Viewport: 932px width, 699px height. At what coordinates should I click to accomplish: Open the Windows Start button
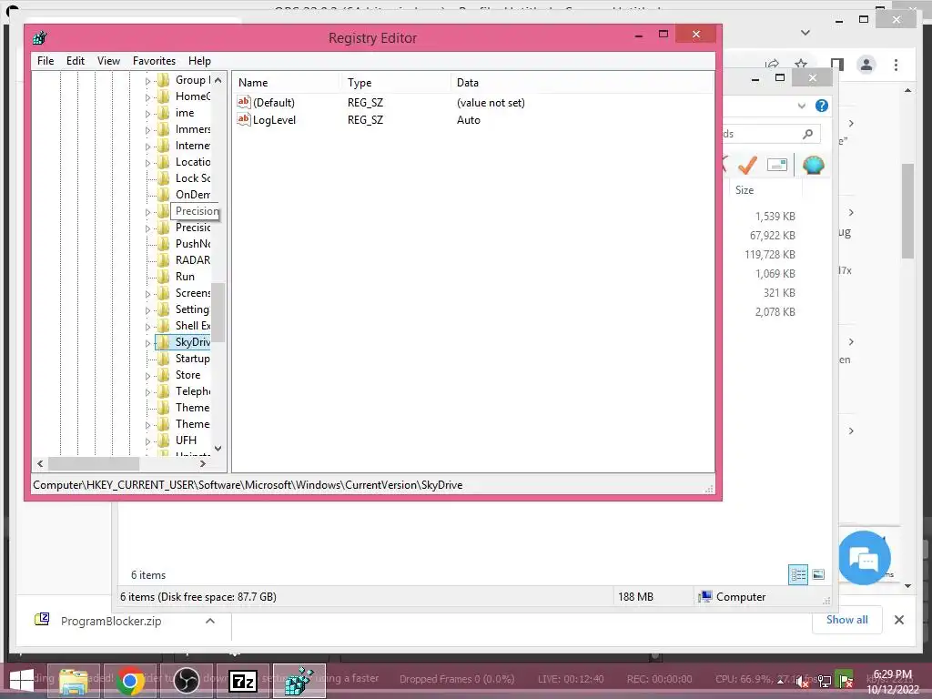pos(22,681)
